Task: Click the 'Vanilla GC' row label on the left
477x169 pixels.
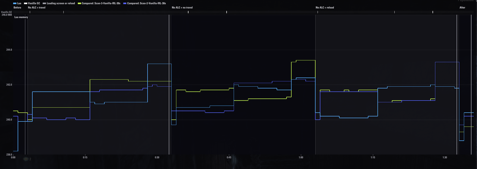Action: (x=6, y=12)
